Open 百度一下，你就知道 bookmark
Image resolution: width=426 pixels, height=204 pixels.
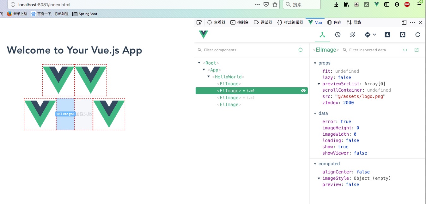click(x=50, y=14)
